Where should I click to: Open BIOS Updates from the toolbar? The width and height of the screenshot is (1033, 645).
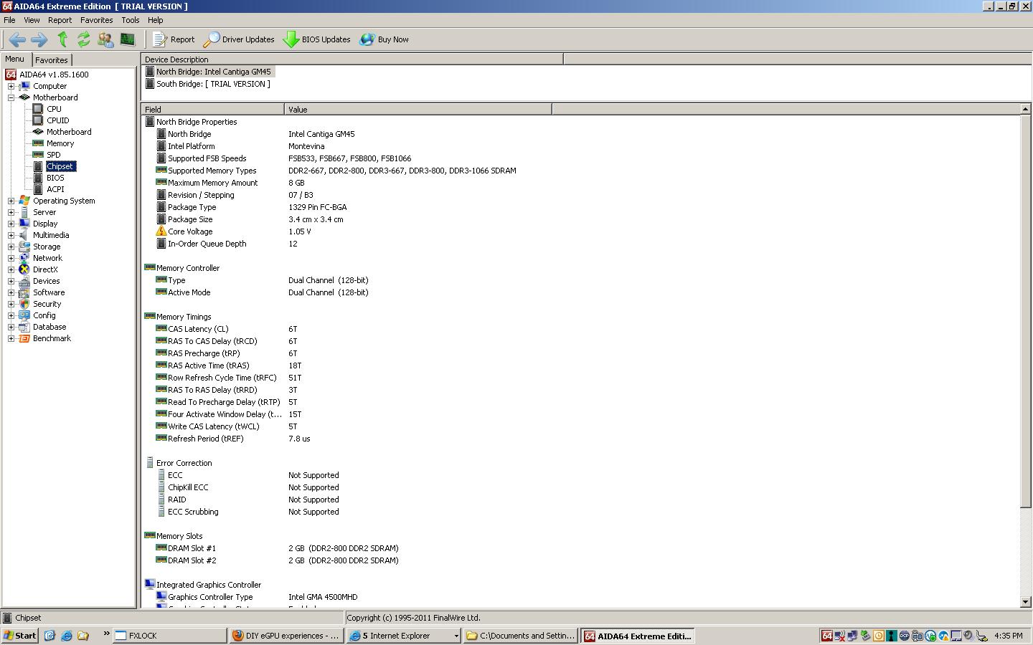click(x=316, y=39)
